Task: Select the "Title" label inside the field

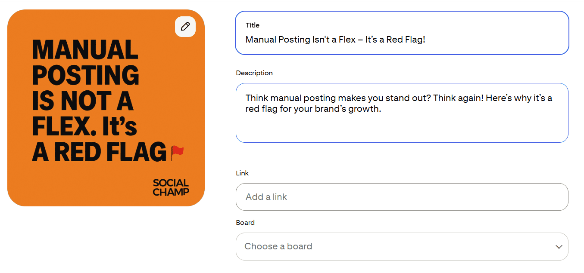Action: tap(253, 25)
